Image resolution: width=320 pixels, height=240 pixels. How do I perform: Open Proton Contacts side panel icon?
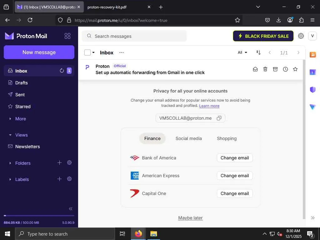312,55
